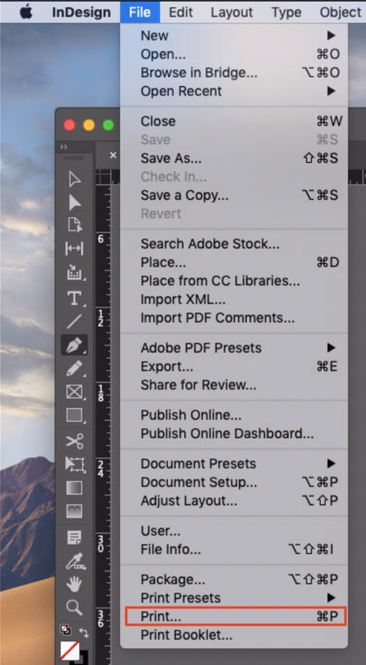Swap fill and stroke arrows
The width and height of the screenshot is (366, 665).
click(84, 633)
